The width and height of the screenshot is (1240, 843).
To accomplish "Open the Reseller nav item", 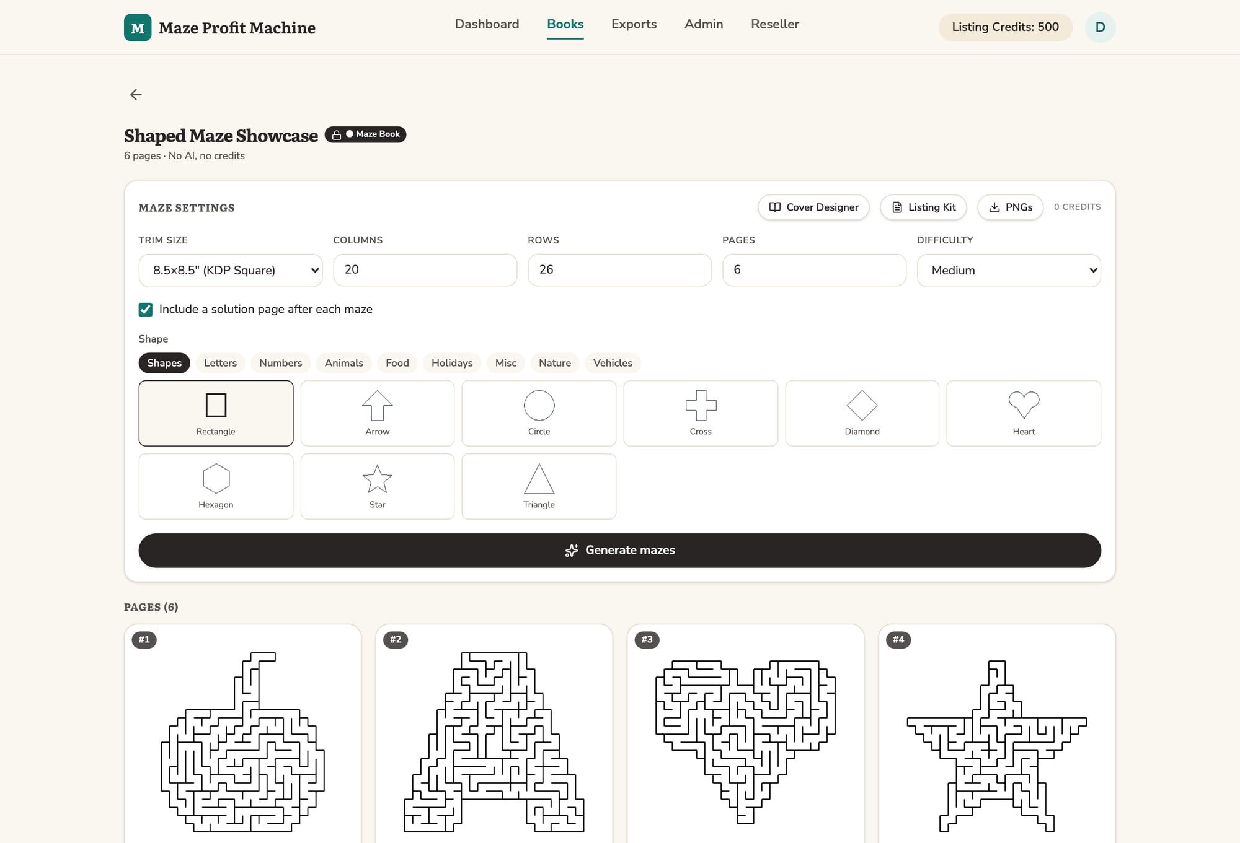I will point(775,24).
